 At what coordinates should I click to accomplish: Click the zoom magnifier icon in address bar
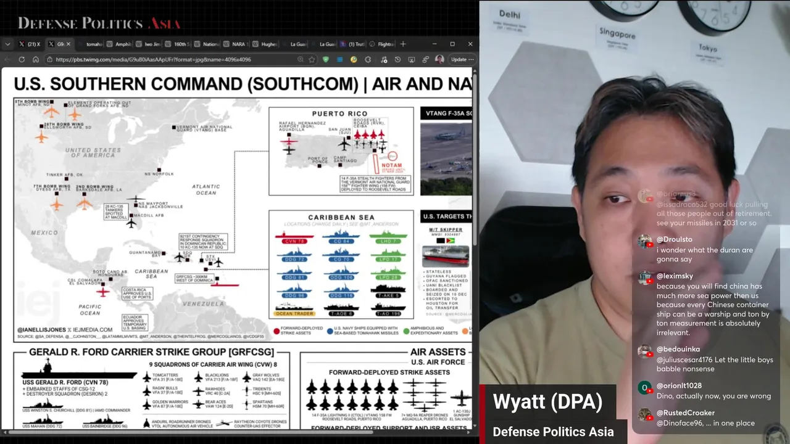(300, 59)
